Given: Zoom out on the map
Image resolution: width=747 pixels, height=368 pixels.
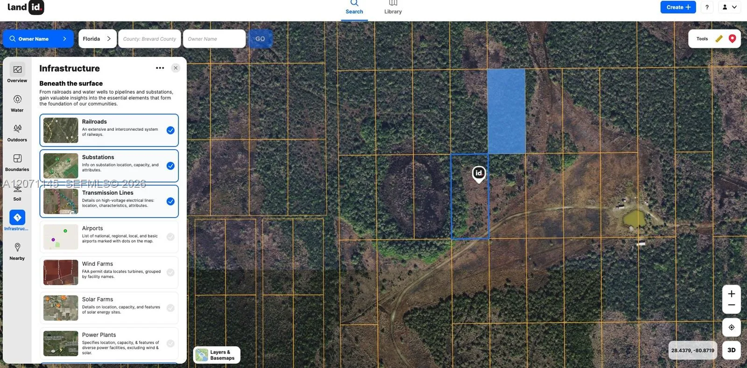Looking at the screenshot, I should coord(732,305).
